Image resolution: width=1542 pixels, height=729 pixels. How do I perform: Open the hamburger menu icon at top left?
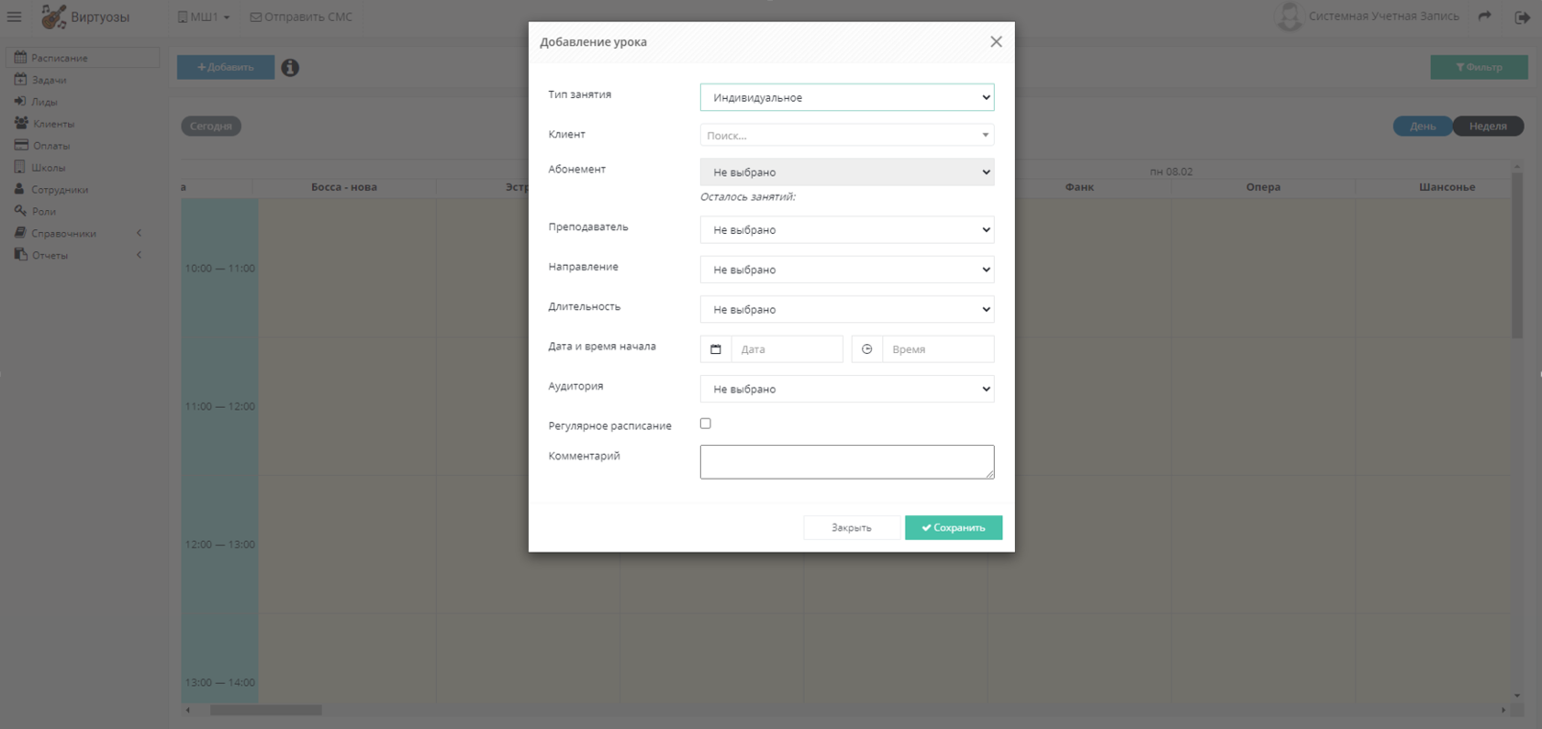click(14, 17)
